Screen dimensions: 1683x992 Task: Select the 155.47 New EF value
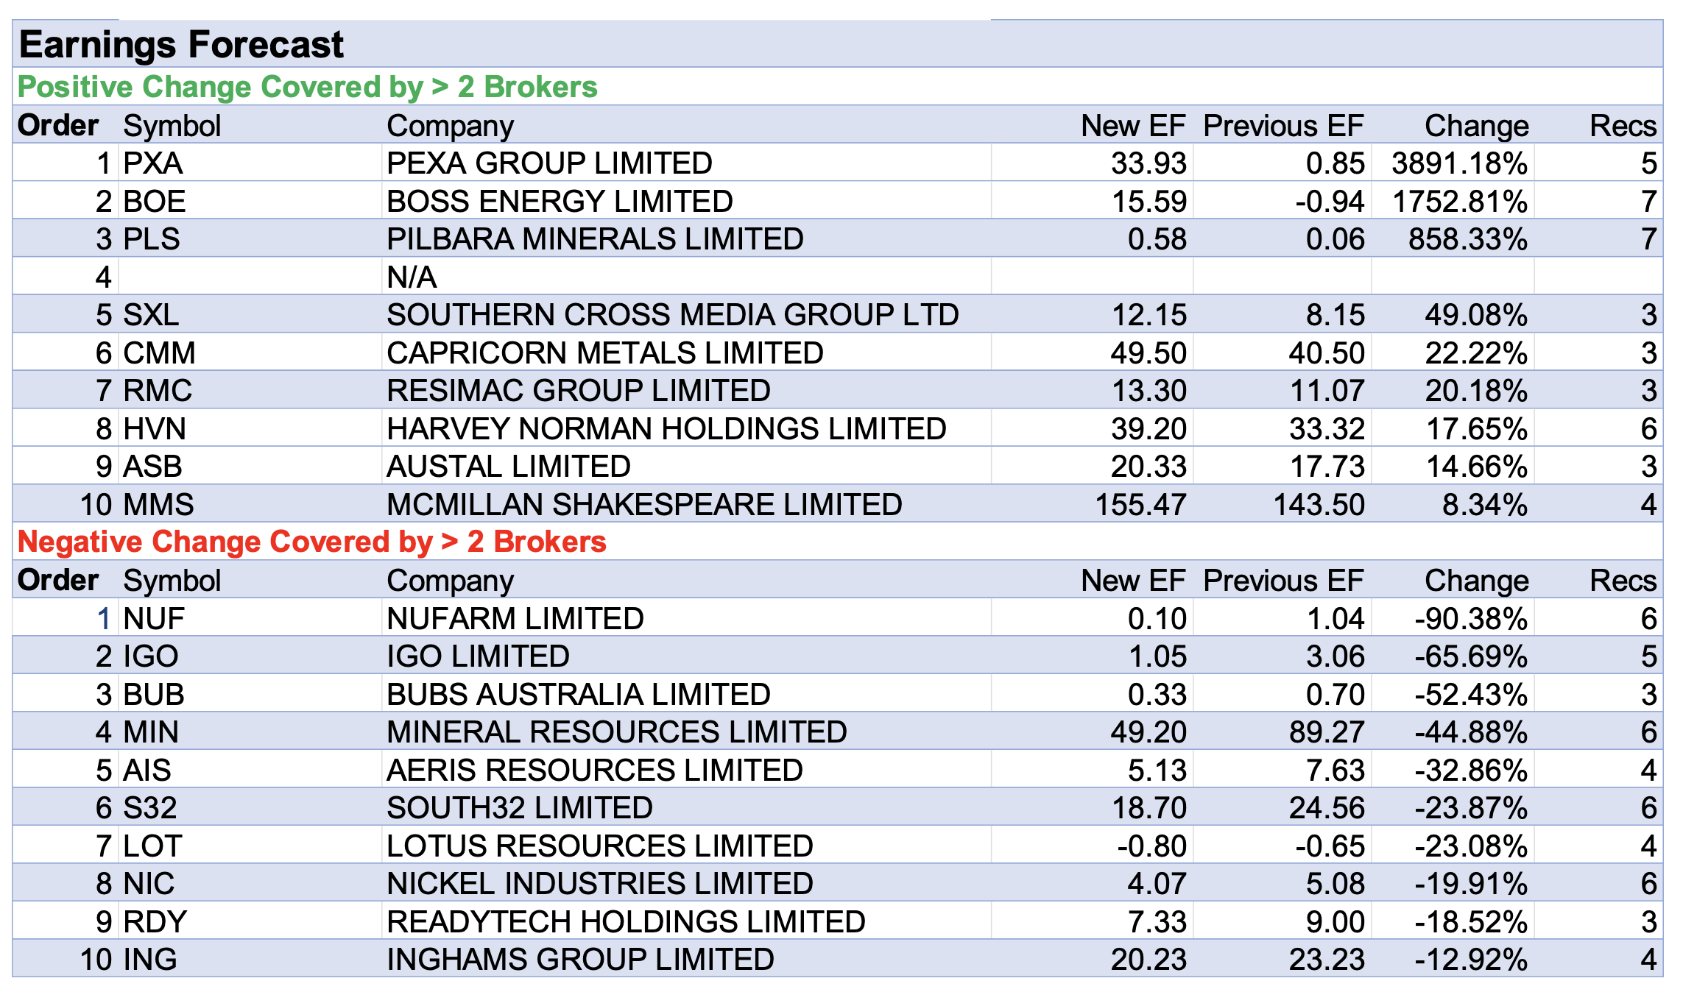[1140, 505]
